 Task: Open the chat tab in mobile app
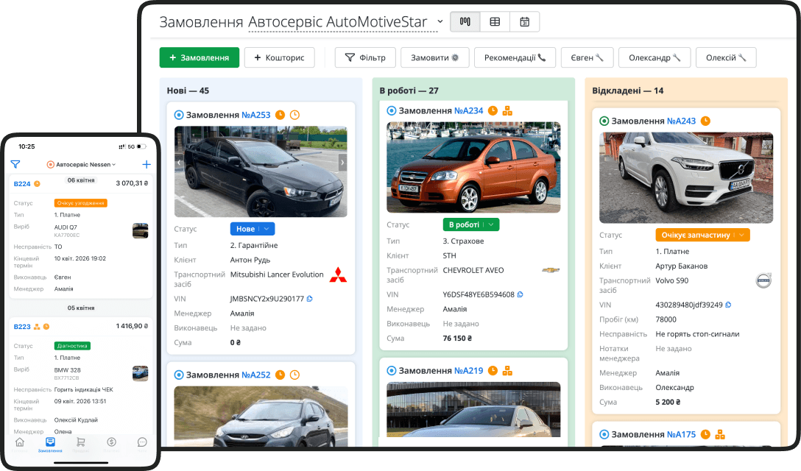pyautogui.click(x=142, y=444)
